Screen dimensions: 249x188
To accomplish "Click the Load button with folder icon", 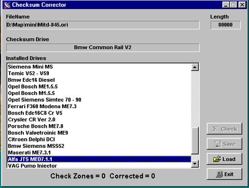I will (224, 159).
